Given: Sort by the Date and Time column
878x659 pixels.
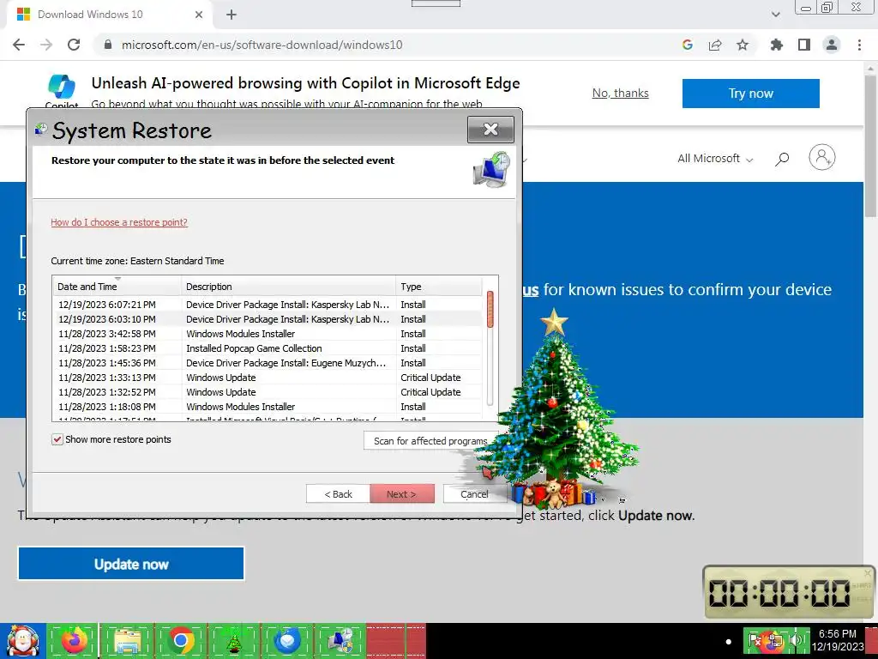Looking at the screenshot, I should tap(117, 287).
